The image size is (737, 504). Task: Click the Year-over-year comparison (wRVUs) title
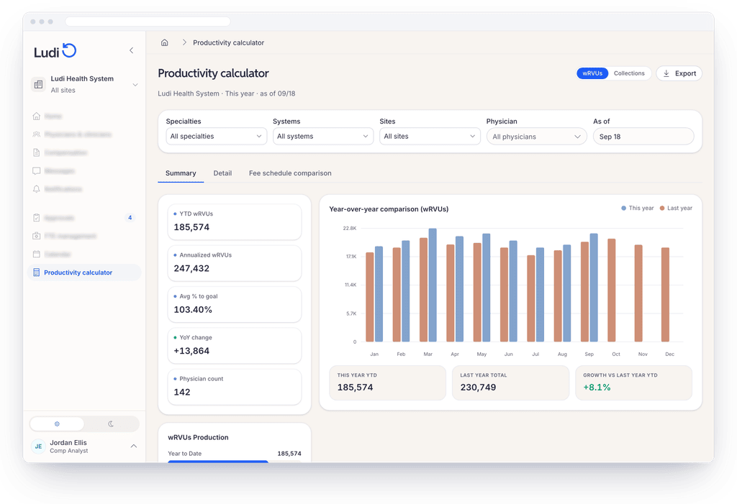coord(389,209)
